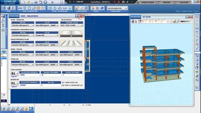This screenshot has width=201, height=113.
Task: Click the Kesme Dayanımı input field
Action: click(72, 75)
